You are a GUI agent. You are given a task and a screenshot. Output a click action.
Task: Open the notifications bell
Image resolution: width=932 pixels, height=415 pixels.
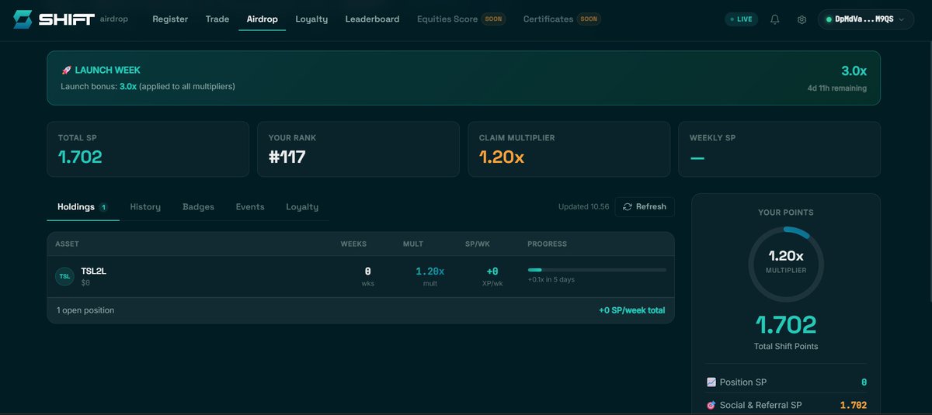tap(774, 19)
